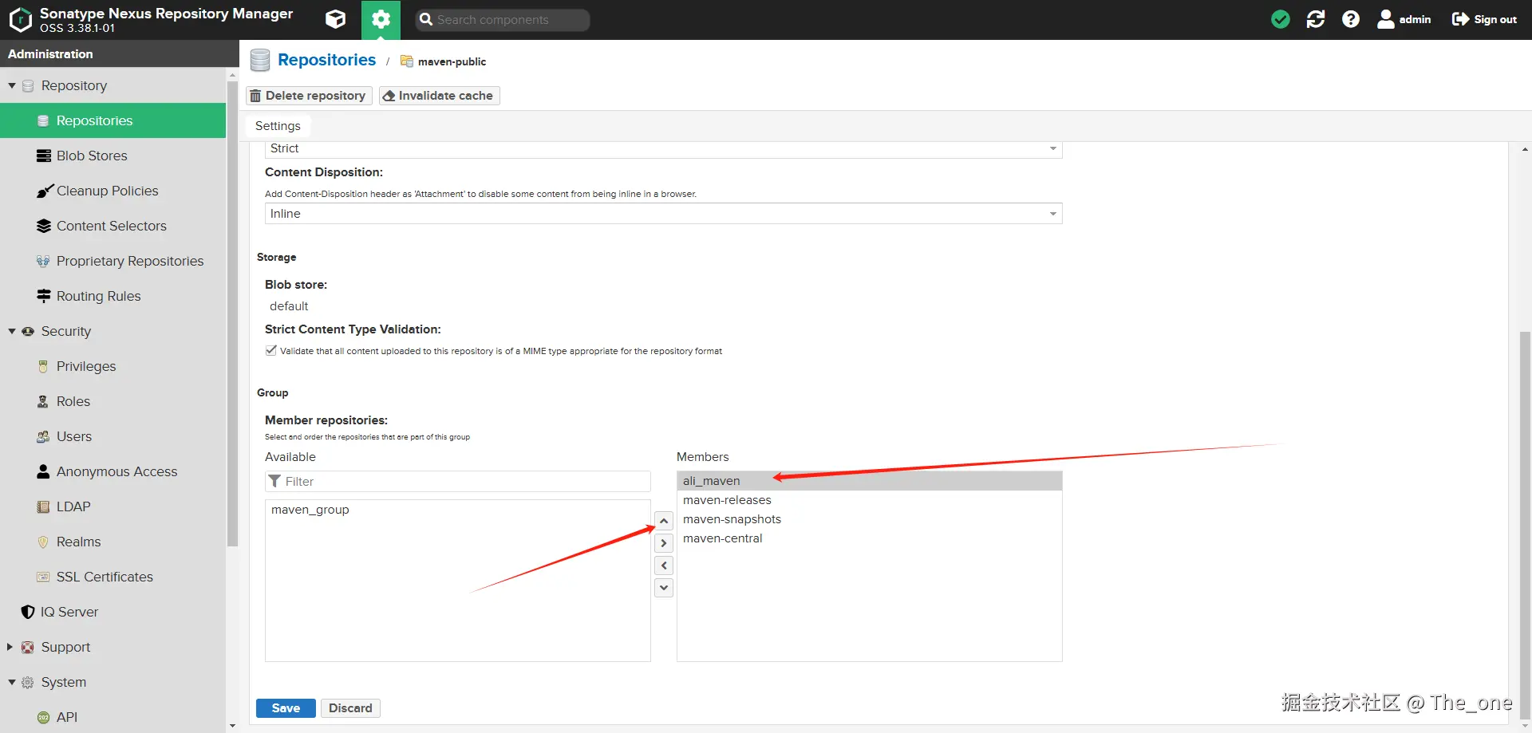This screenshot has width=1532, height=733.
Task: Select maven-snapshots in Members list
Action: 869,519
